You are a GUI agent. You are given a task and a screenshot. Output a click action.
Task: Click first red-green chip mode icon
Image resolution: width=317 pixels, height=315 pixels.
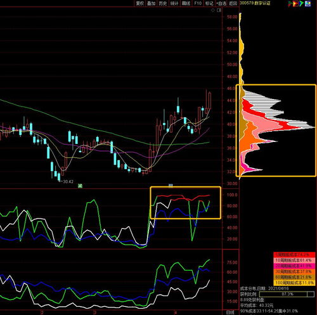tap(290, 3)
